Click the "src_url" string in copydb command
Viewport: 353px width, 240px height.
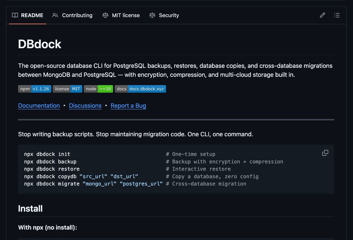[x=94, y=176]
